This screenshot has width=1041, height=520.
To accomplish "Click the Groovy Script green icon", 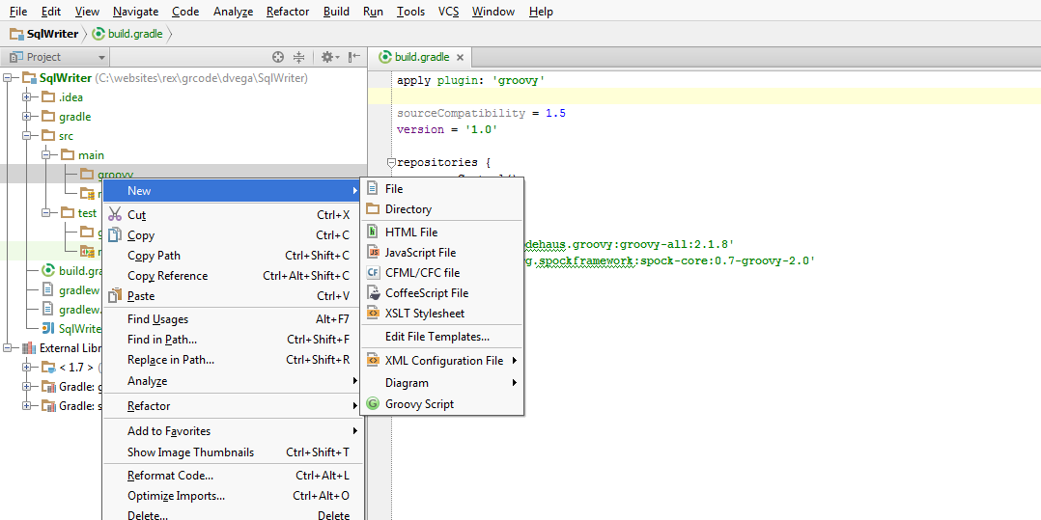I will tap(373, 404).
